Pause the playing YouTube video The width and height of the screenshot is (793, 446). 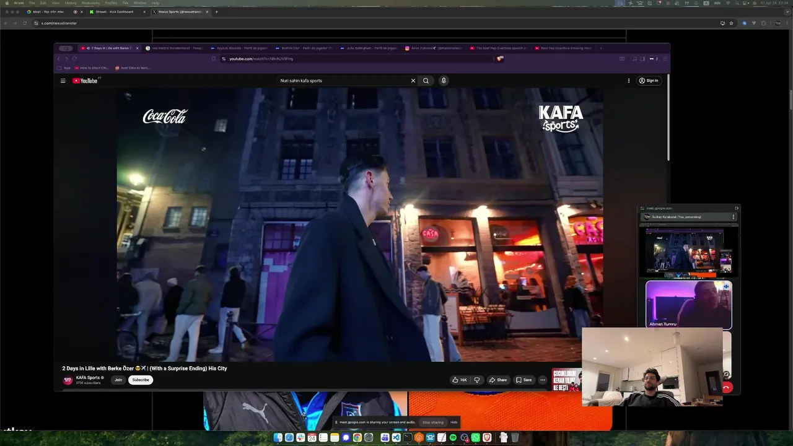[x=360, y=224]
